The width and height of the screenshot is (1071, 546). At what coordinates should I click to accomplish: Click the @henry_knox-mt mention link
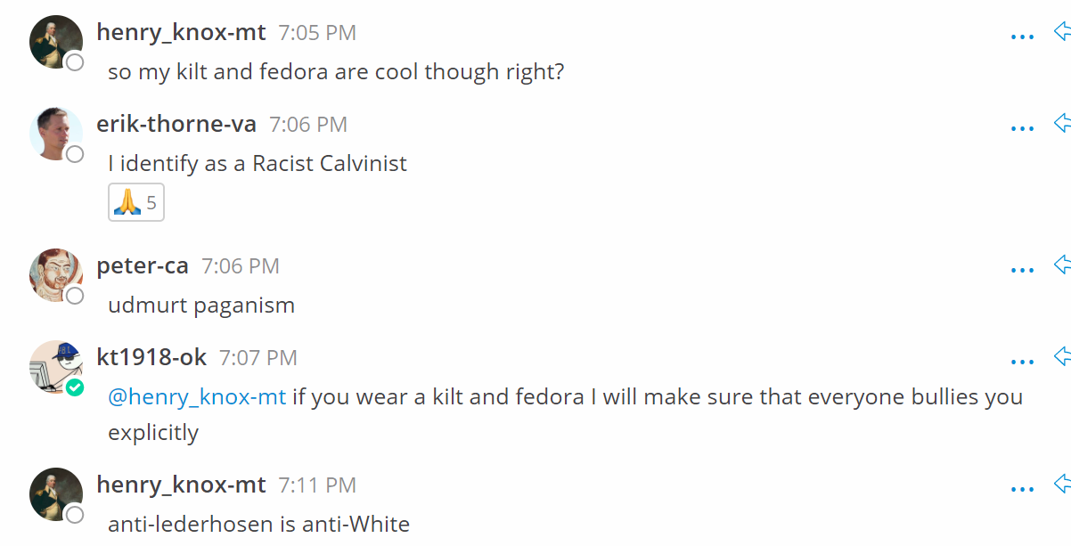click(x=197, y=396)
